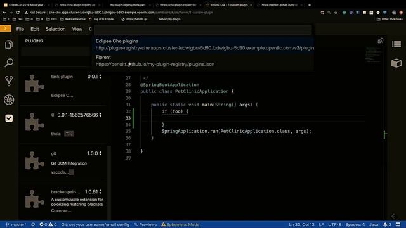Image resolution: width=406 pixels, height=228 pixels.
Task: Click the PLUGINS panel title
Action: 34,41
